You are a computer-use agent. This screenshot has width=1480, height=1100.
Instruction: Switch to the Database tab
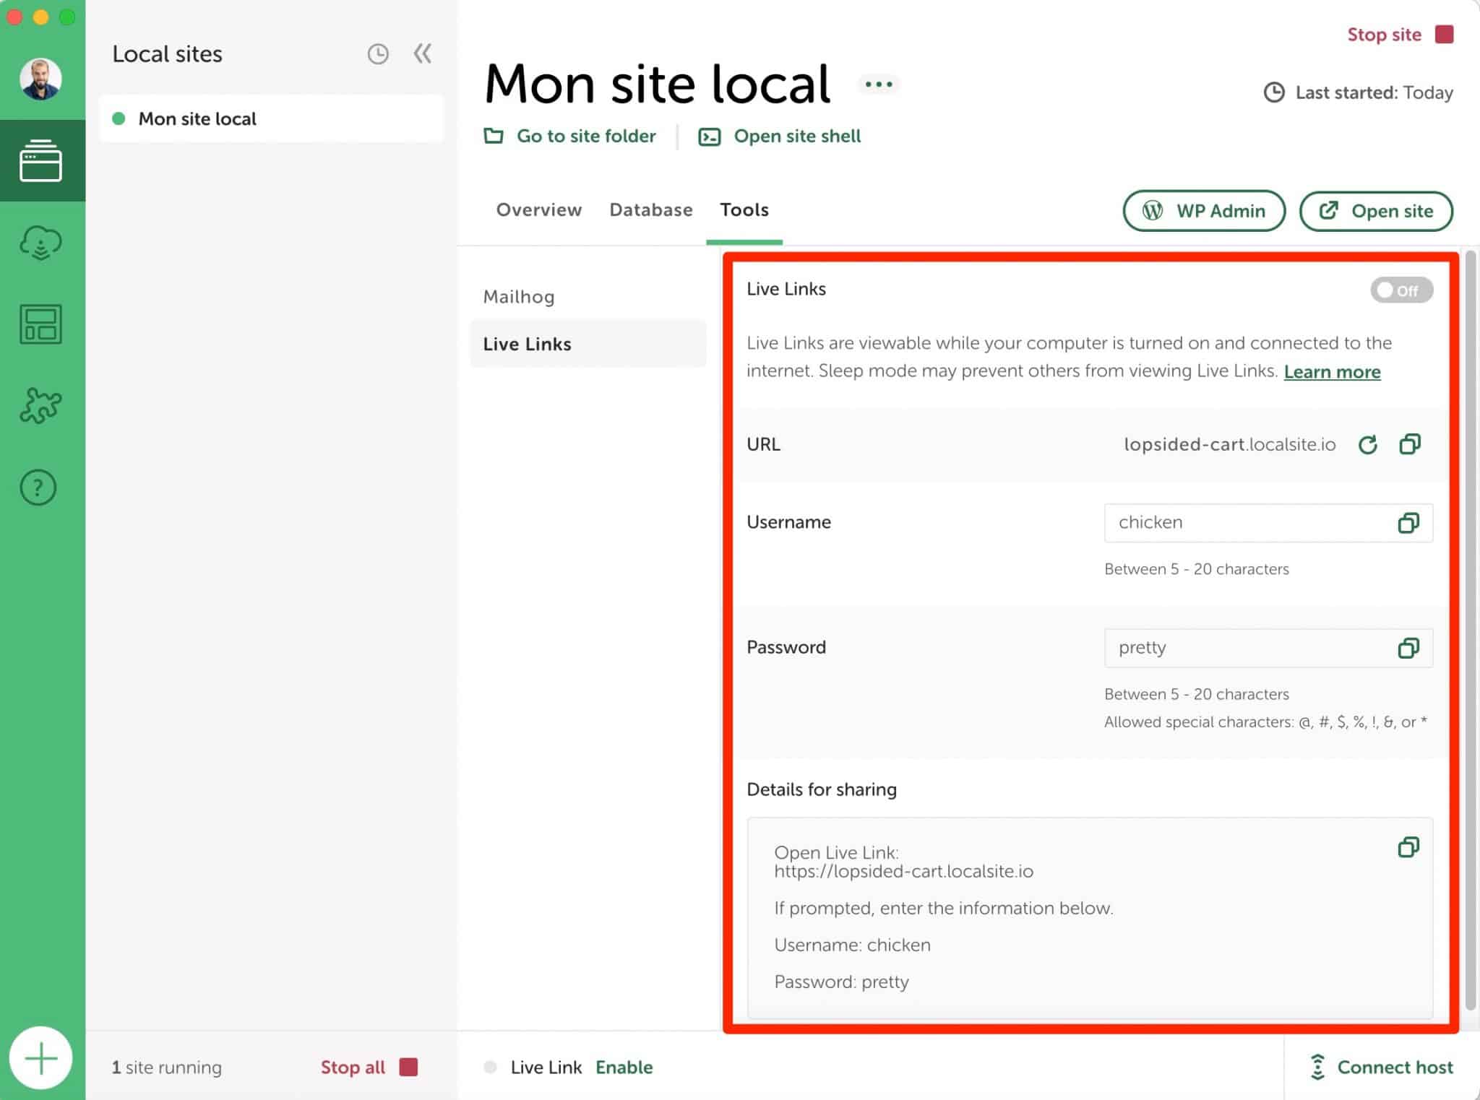[x=651, y=209]
